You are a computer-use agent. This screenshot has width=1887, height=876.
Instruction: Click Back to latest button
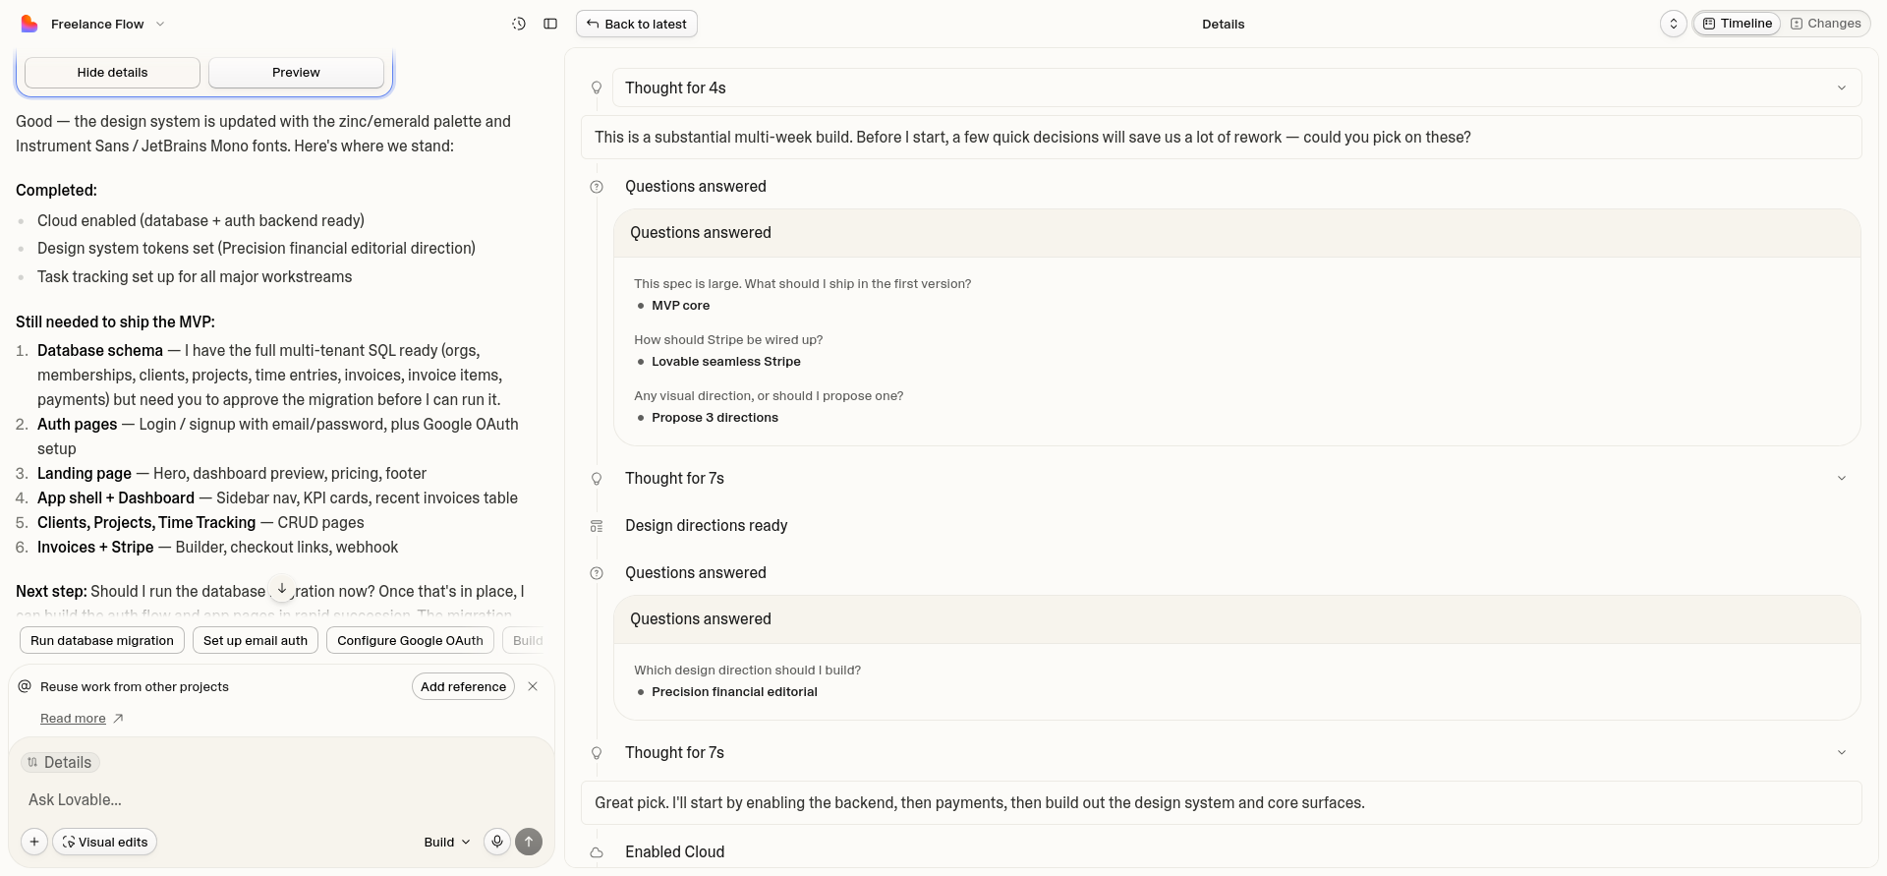[x=637, y=24]
